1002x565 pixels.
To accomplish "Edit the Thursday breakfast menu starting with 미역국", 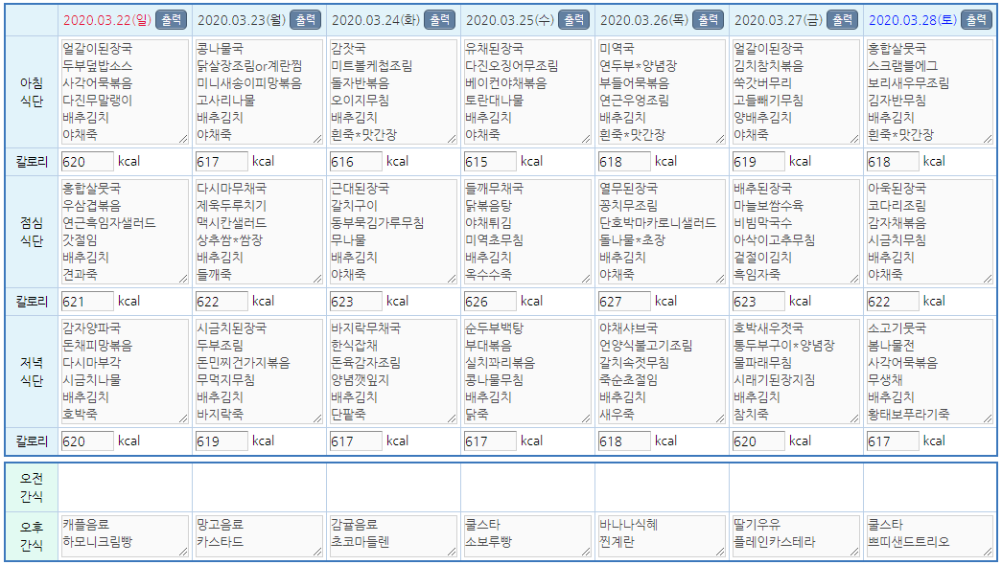I will [661, 92].
